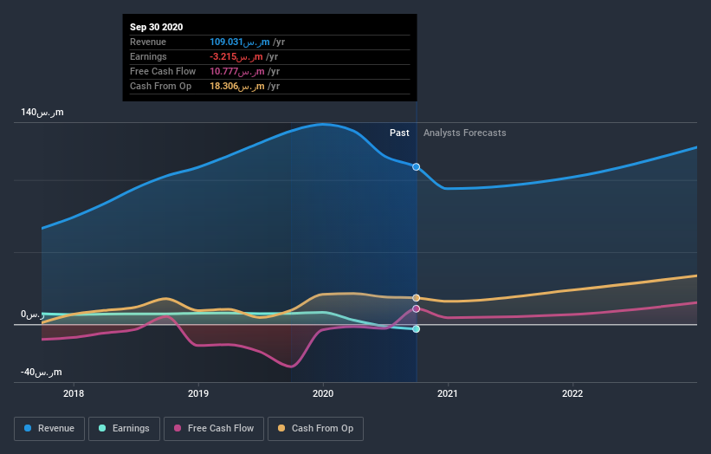Click the teal Earnings data point marker
711x454 pixels.
(x=416, y=329)
